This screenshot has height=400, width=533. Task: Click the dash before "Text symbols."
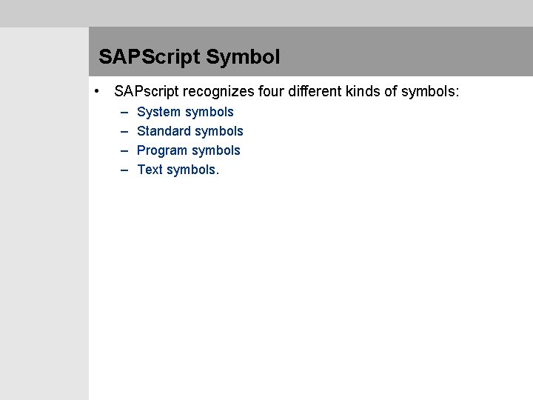click(x=122, y=170)
